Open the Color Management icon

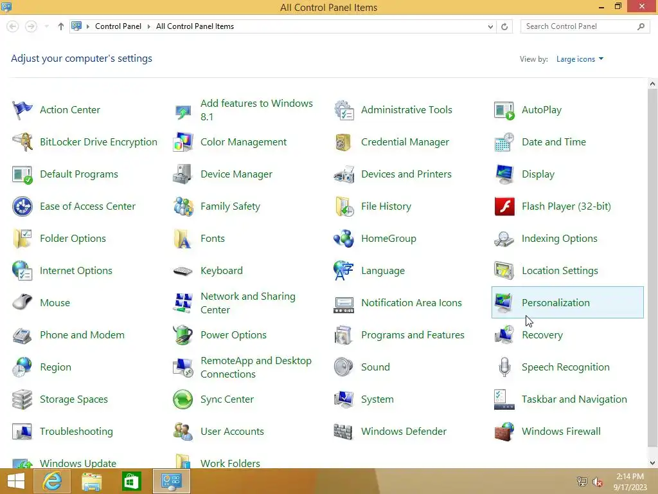point(183,142)
